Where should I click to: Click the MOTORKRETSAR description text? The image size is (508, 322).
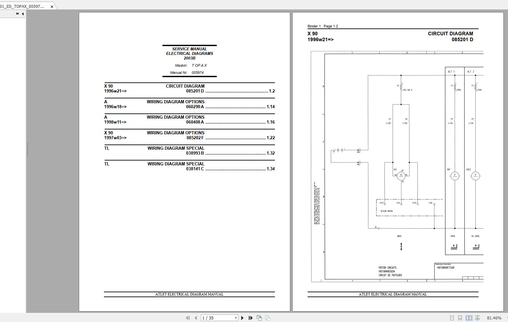click(446, 268)
